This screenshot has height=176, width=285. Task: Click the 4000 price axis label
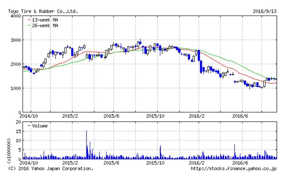tap(16, 16)
